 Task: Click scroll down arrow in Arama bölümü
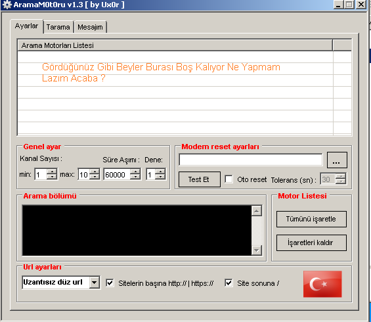(257, 250)
